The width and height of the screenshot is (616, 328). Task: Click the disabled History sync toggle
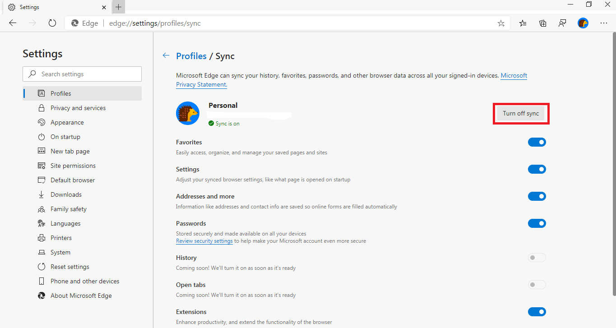[537, 258]
